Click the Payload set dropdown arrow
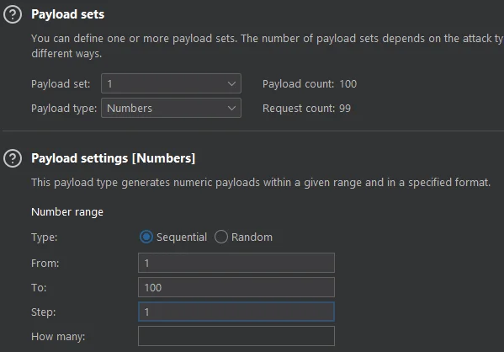Image resolution: width=504 pixels, height=352 pixels. [231, 84]
